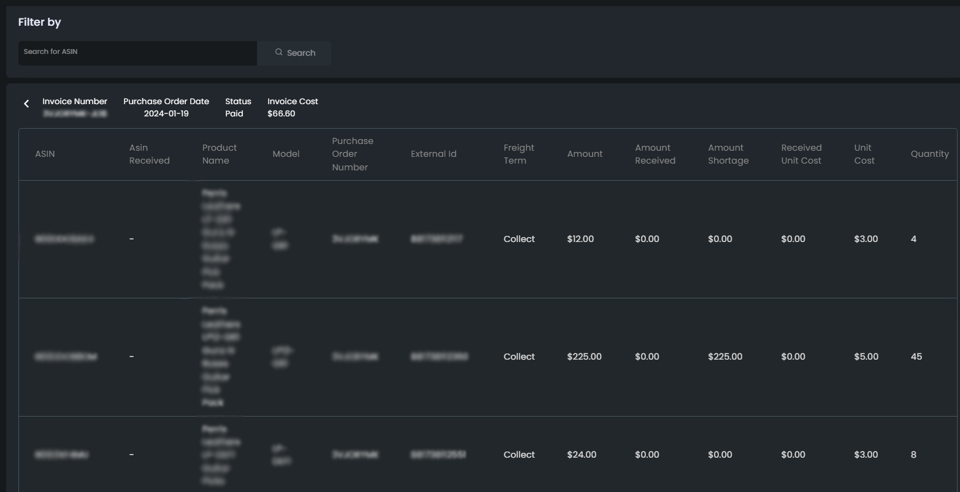The image size is (960, 492).
Task: Click the Invoice Cost $66.60 value
Action: [281, 113]
